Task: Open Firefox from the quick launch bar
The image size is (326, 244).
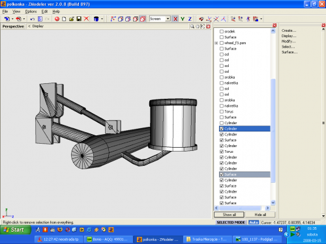Action: [x=60, y=230]
